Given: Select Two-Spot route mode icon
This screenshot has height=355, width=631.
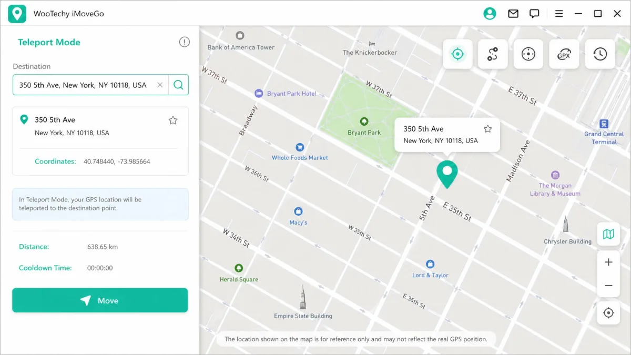Looking at the screenshot, I should point(493,54).
